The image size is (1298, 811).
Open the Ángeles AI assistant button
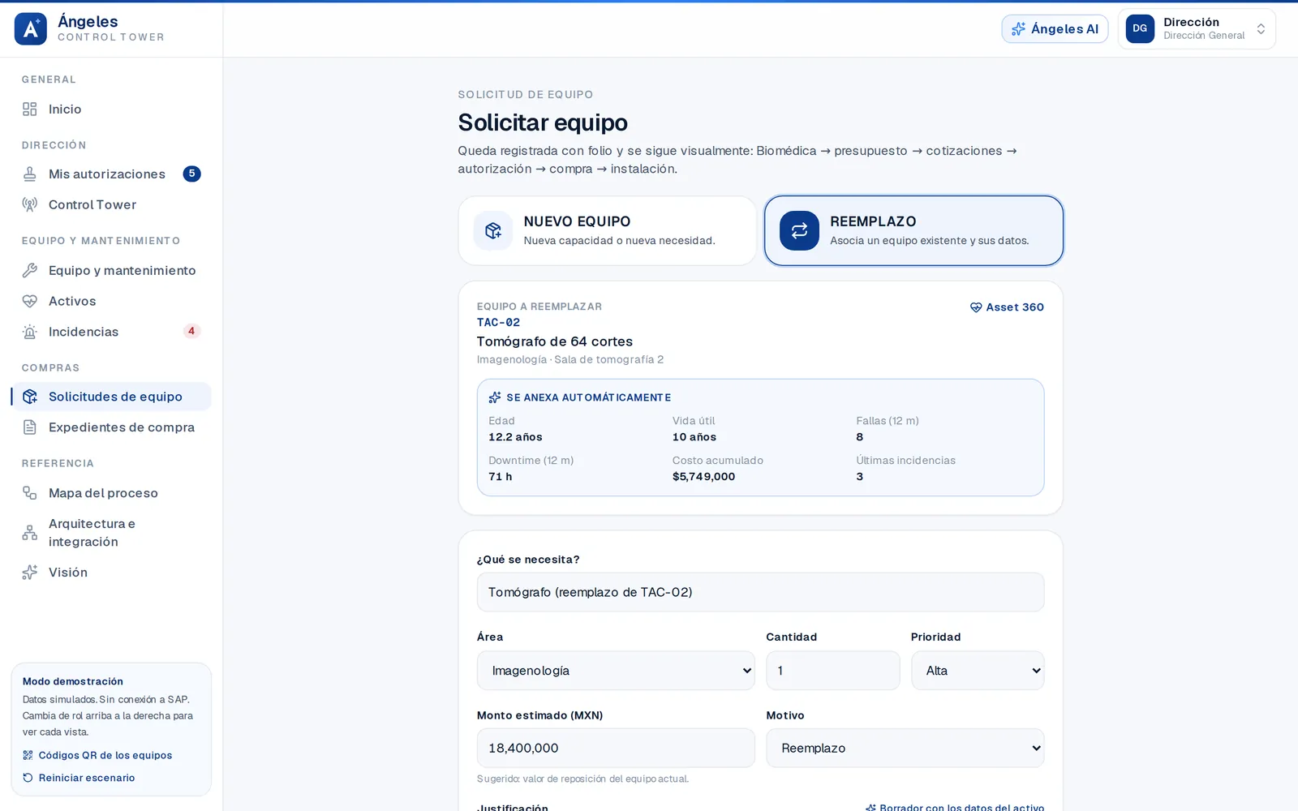point(1055,29)
